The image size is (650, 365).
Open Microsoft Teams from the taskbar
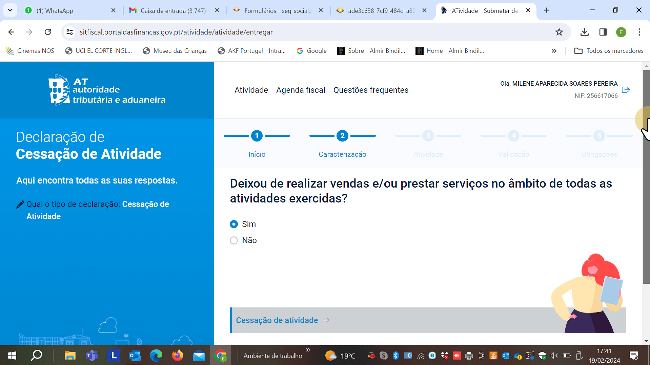(x=92, y=356)
